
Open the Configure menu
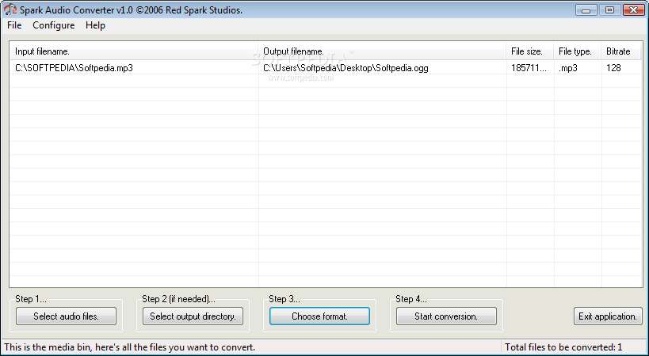click(54, 25)
